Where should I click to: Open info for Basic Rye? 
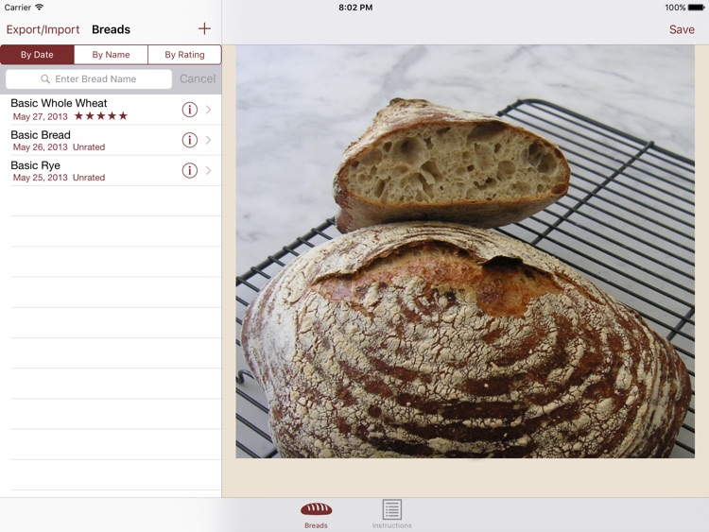[x=189, y=170]
